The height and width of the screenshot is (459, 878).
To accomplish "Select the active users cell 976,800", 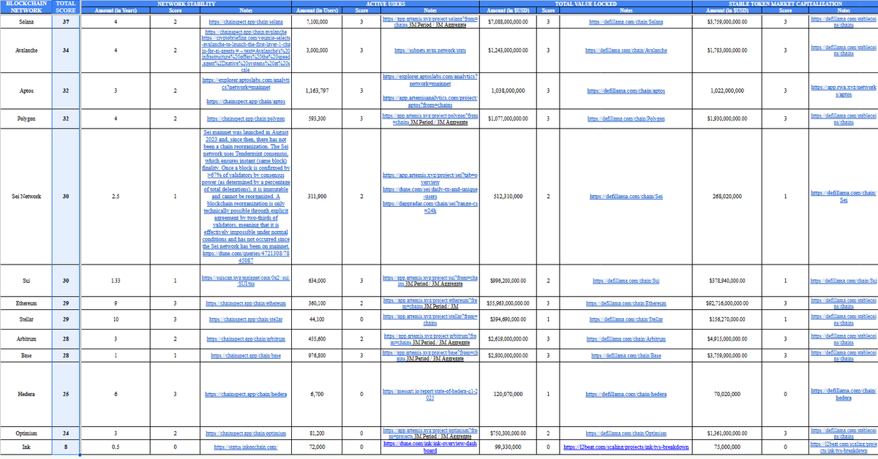I will point(317,355).
